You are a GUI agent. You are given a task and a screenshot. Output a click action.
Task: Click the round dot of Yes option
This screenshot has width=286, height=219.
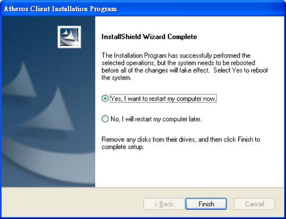[105, 98]
